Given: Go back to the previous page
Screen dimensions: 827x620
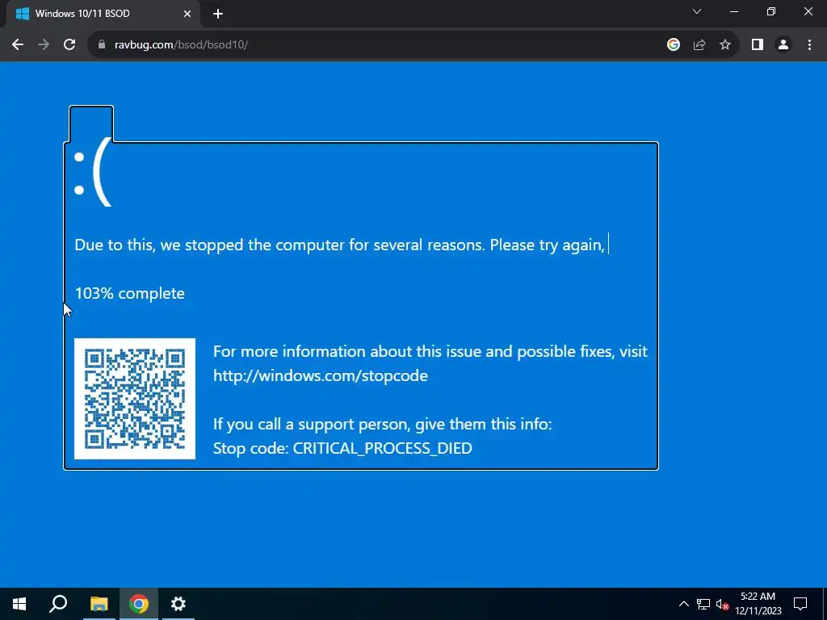Looking at the screenshot, I should click(18, 45).
